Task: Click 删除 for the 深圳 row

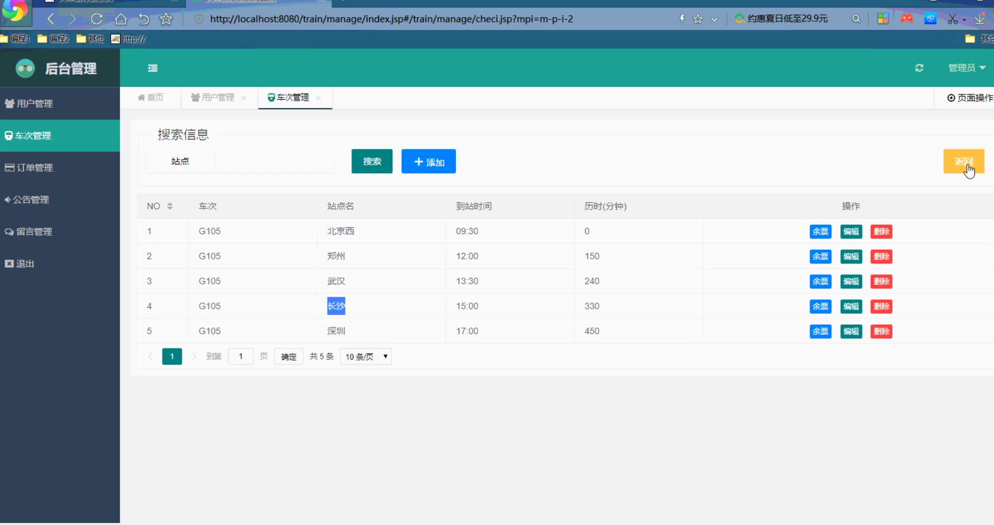Action: pos(881,332)
